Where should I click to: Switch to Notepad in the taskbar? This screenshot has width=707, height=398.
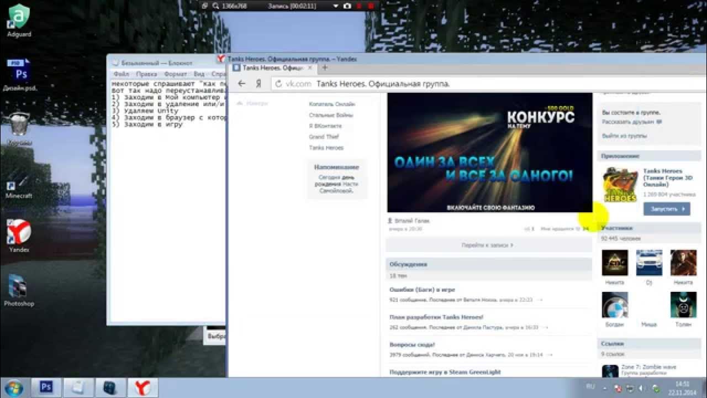pyautogui.click(x=78, y=386)
